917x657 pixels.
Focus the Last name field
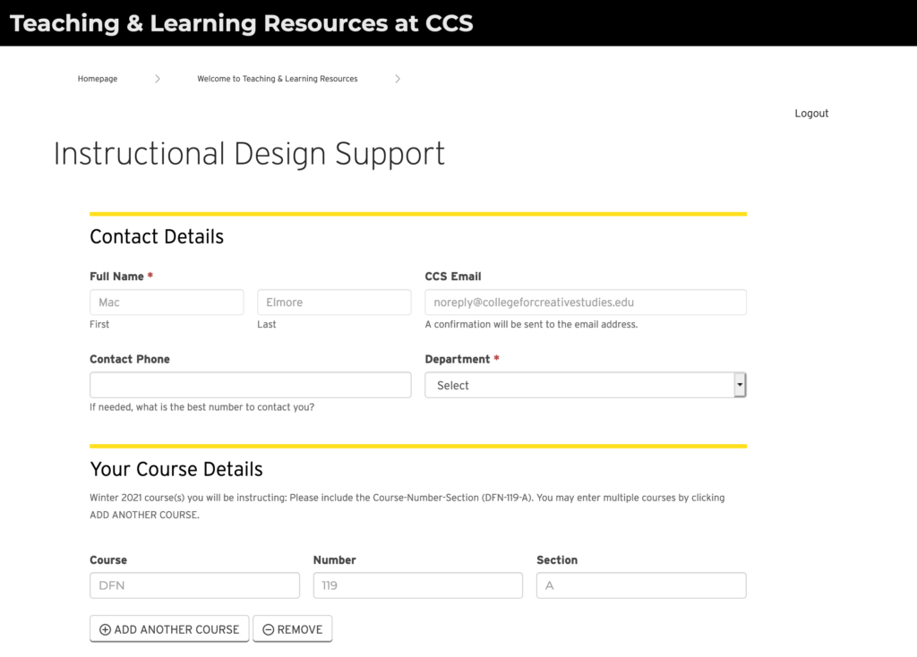coord(334,303)
